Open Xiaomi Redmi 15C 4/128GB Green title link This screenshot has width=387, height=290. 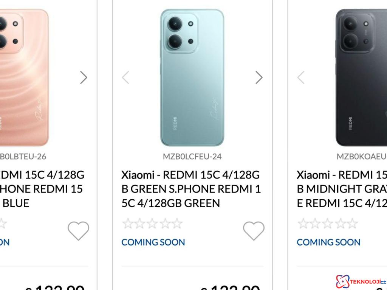click(x=191, y=189)
